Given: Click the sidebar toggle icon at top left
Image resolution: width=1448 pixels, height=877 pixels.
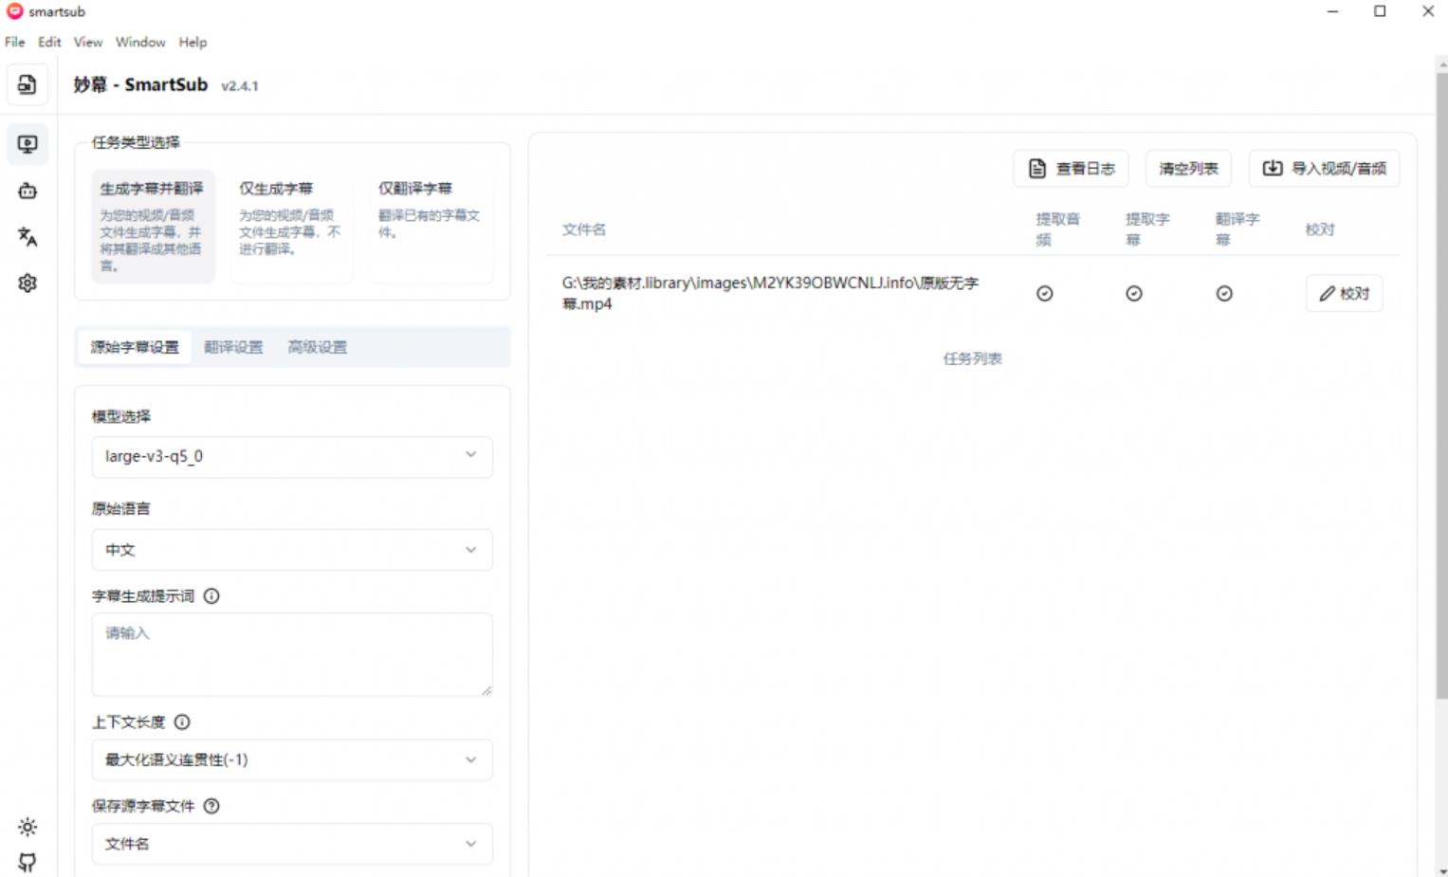Looking at the screenshot, I should (27, 84).
